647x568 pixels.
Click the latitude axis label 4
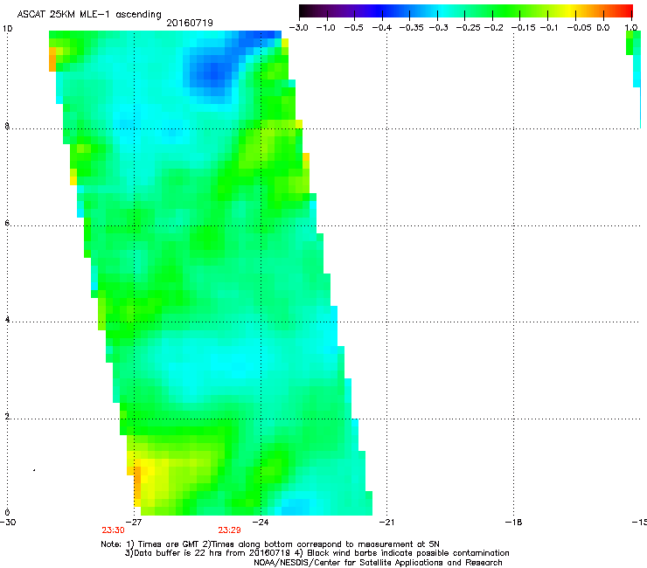7,320
